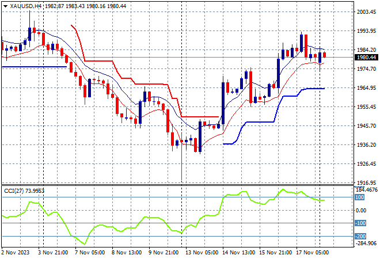
Task: Click the -284.906 CCI scale minimum label
Action: (367, 244)
